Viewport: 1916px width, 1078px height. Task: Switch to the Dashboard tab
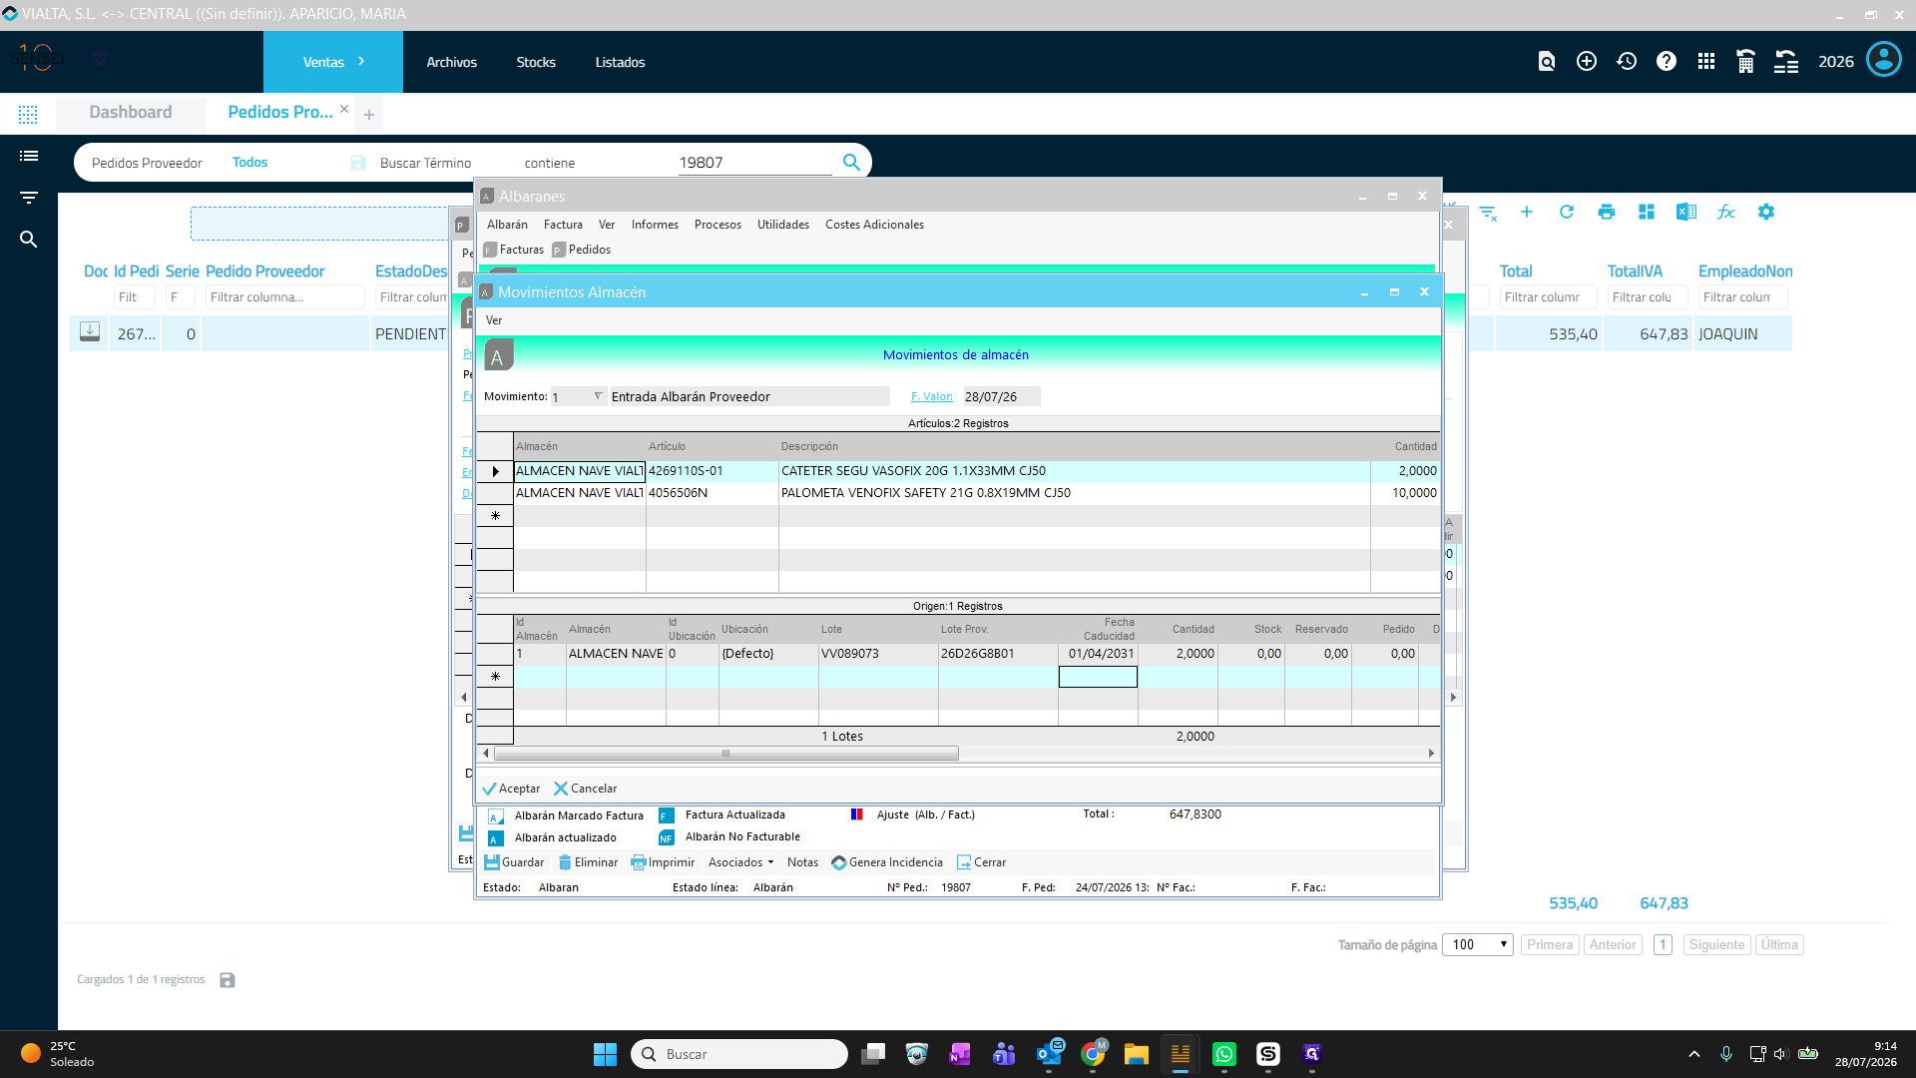131,112
